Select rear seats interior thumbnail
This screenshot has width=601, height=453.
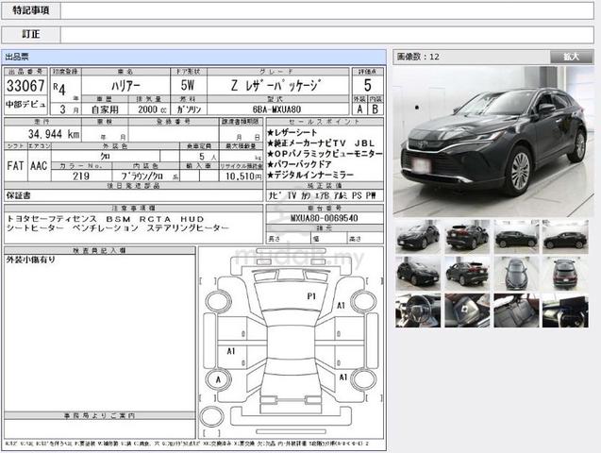click(516, 310)
